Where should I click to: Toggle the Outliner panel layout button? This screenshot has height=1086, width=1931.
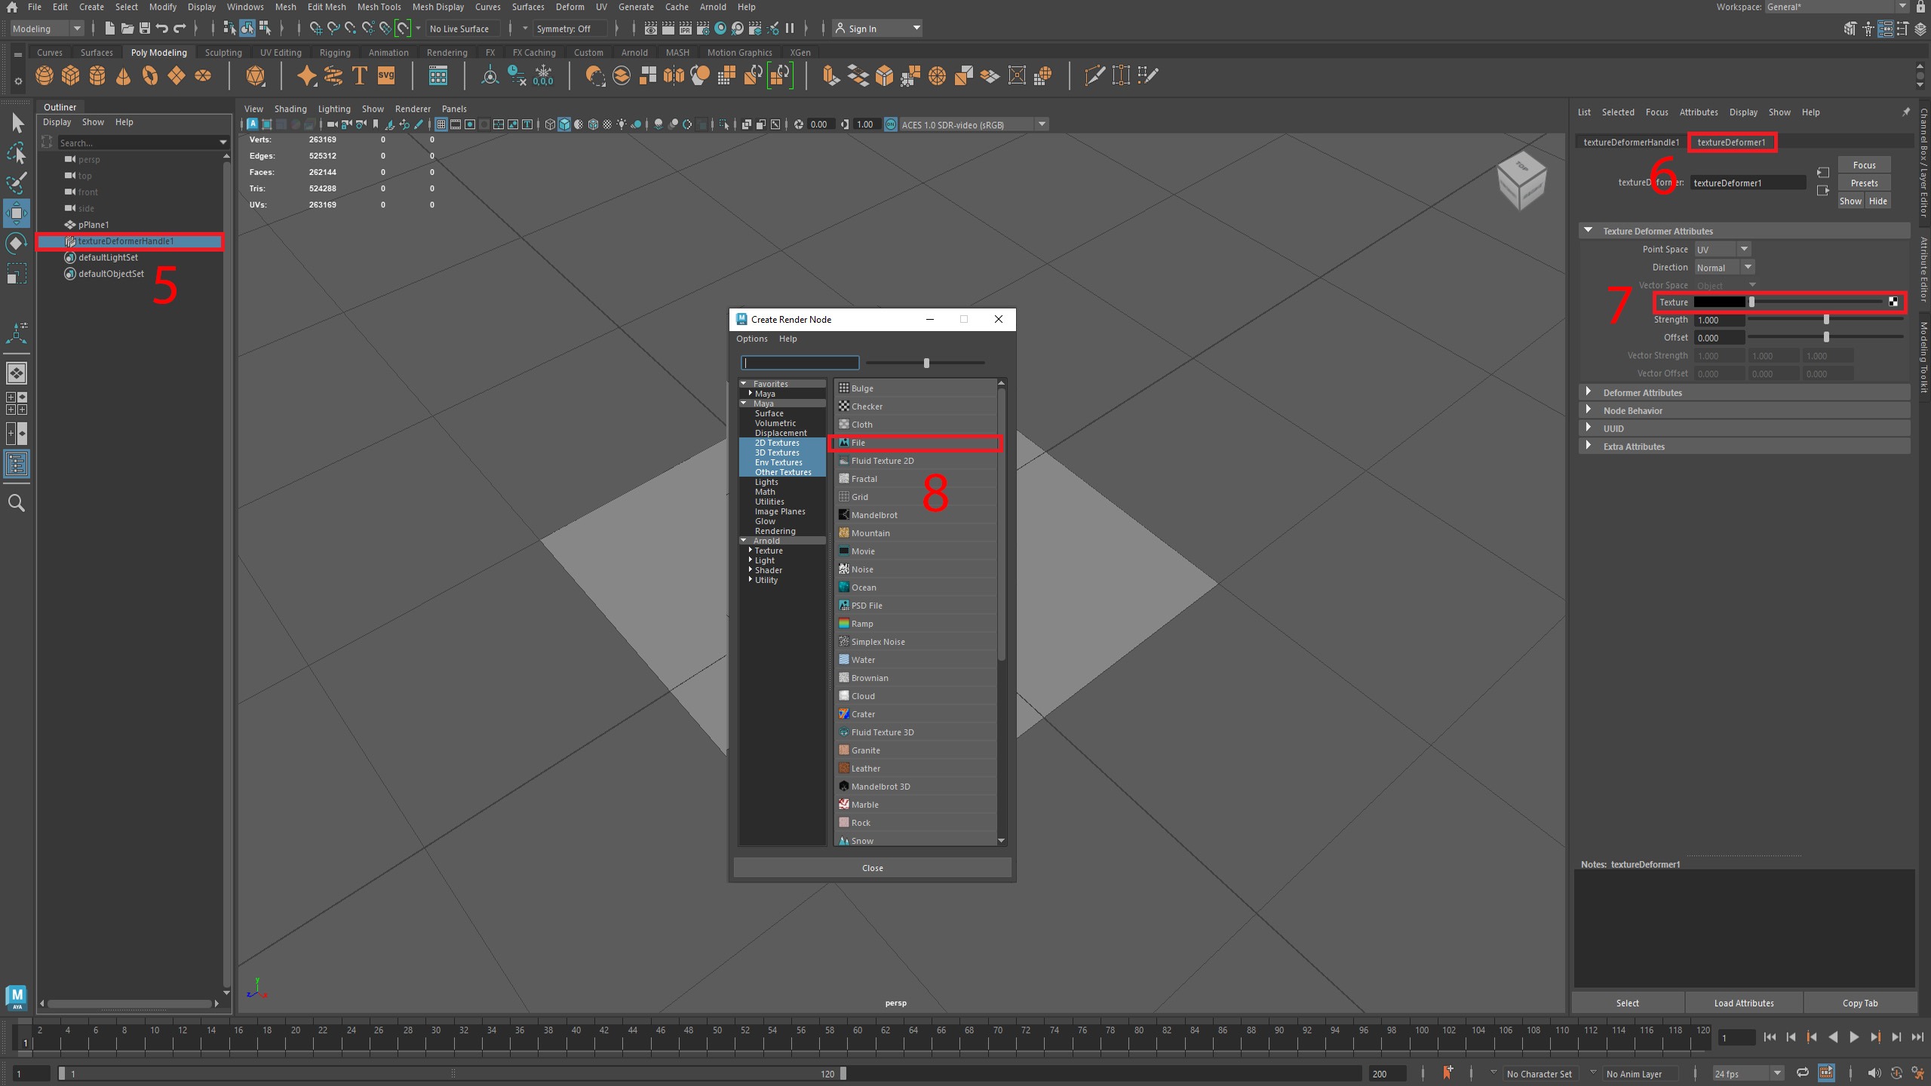[x=17, y=463]
